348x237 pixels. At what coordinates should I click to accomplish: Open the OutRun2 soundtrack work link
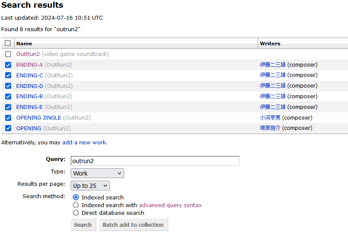[x=28, y=54]
